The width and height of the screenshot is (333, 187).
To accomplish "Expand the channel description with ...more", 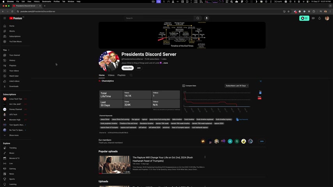I will pyautogui.click(x=165, y=63).
